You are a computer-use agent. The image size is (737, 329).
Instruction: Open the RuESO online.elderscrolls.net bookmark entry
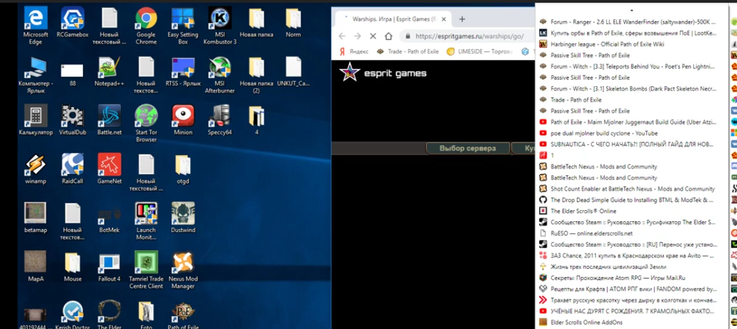pyautogui.click(x=591, y=233)
